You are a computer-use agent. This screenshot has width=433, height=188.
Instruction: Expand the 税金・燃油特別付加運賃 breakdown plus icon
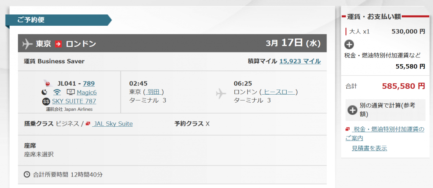coord(349,44)
